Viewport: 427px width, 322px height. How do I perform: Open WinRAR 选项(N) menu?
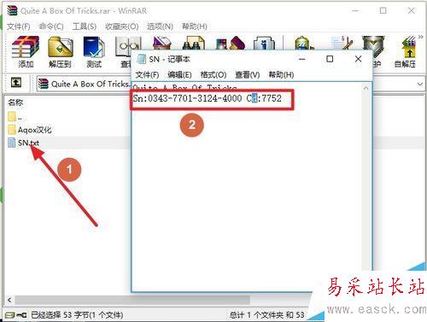tap(160, 26)
